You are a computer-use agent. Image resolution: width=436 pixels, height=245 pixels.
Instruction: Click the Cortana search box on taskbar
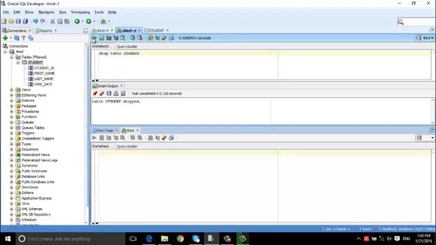[69, 239]
